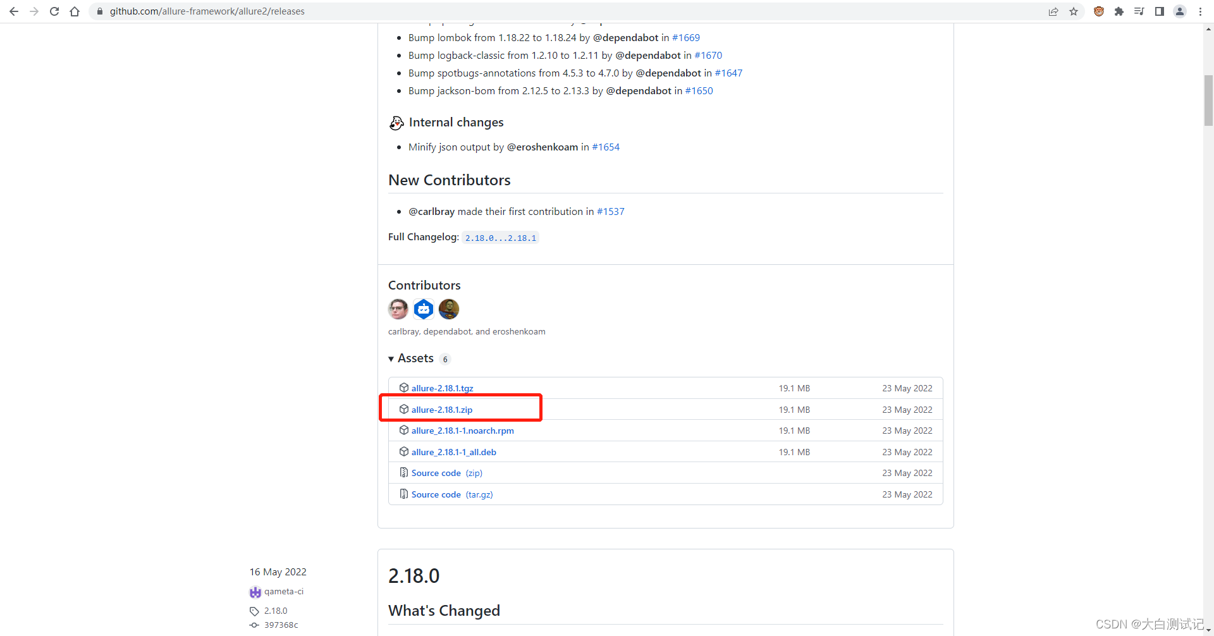Open pull request #1669
Image resolution: width=1214 pixels, height=636 pixels.
(685, 38)
